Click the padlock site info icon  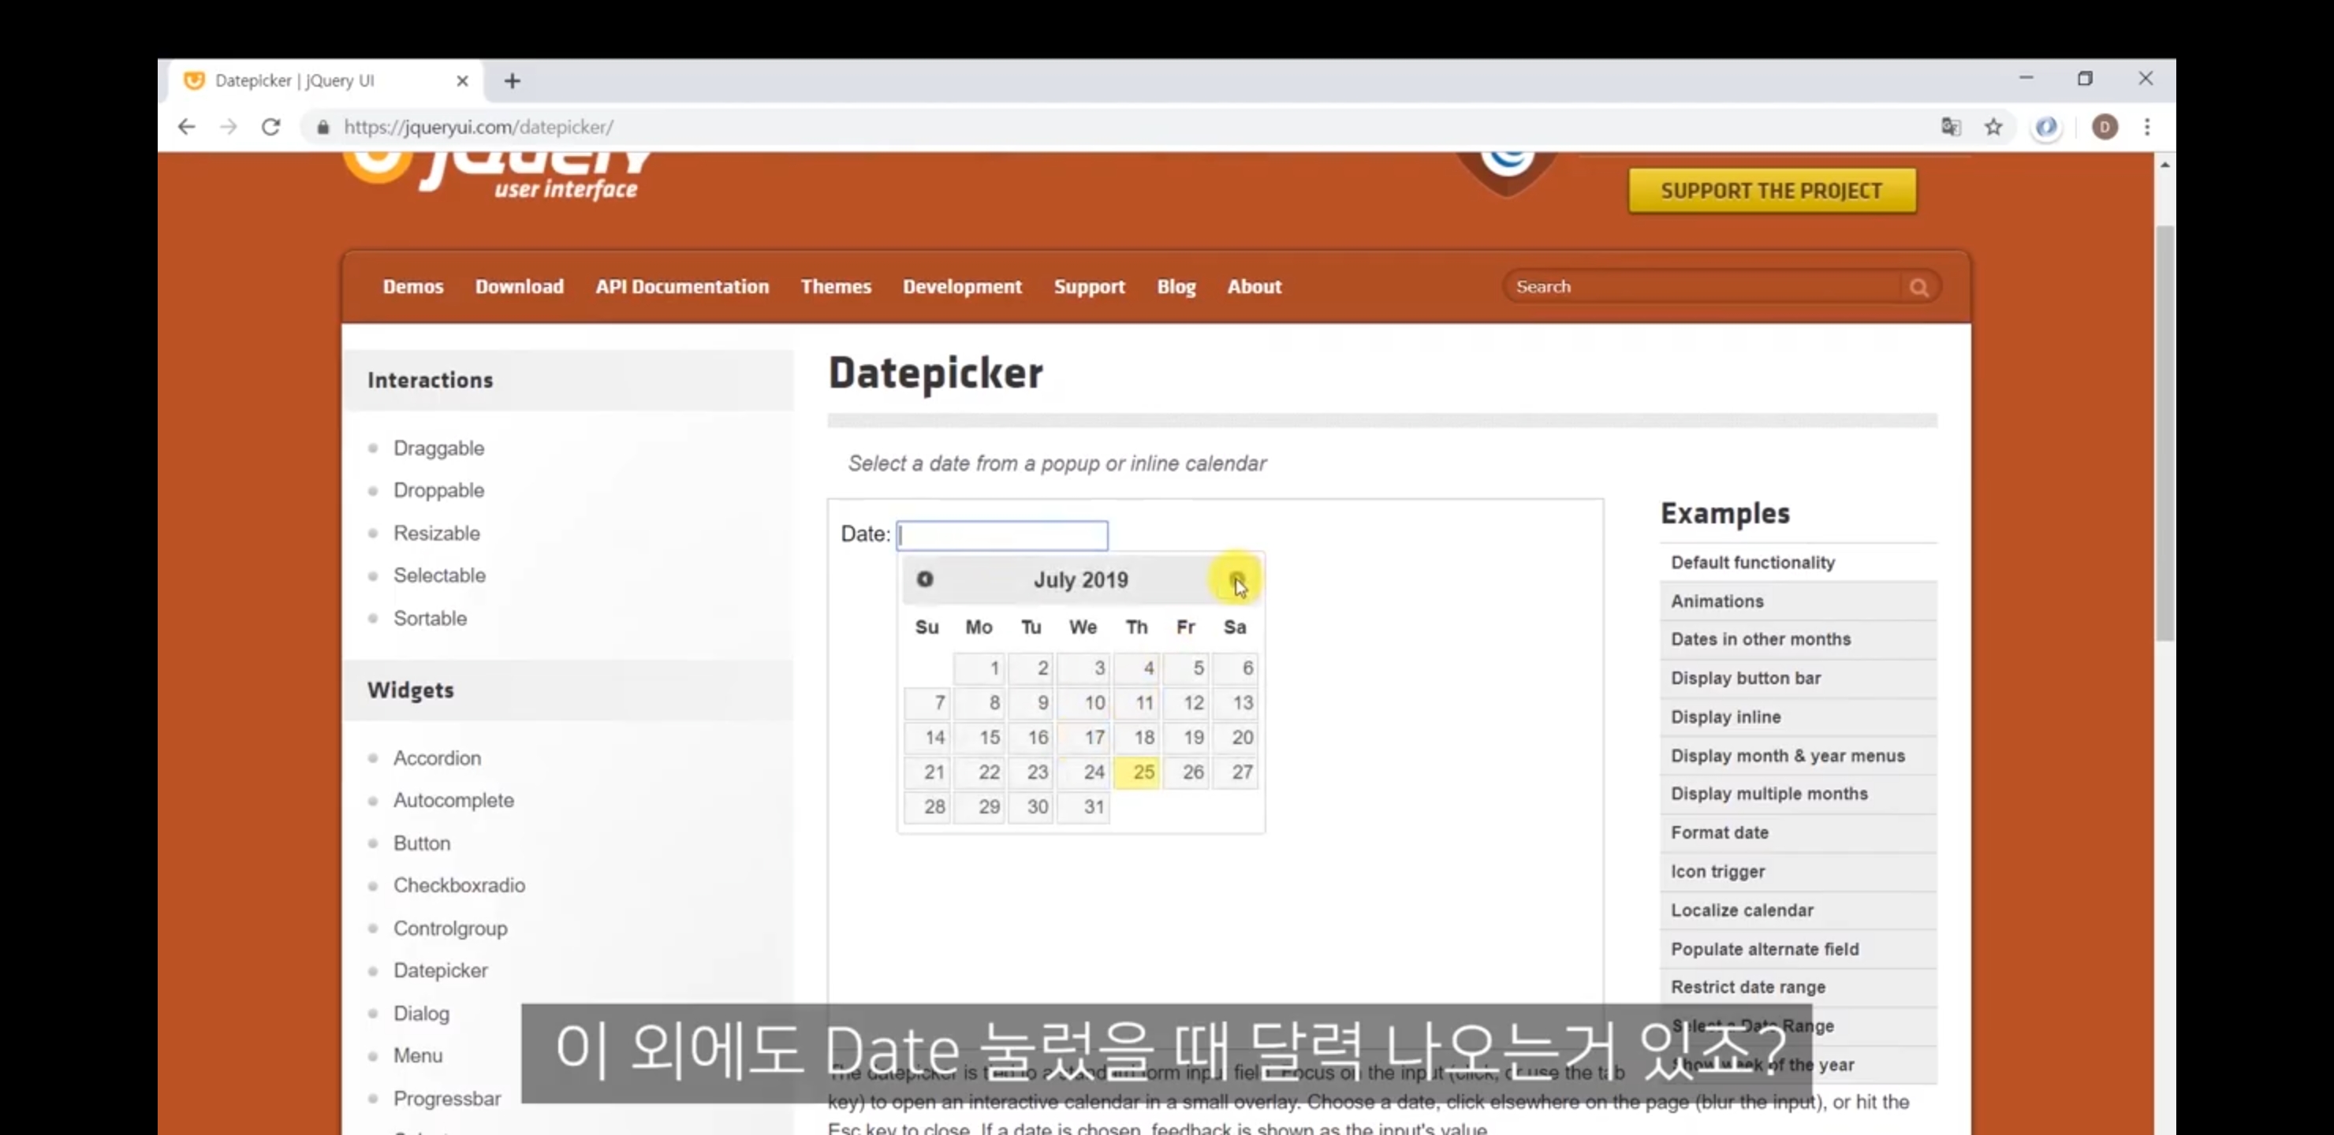tap(323, 128)
